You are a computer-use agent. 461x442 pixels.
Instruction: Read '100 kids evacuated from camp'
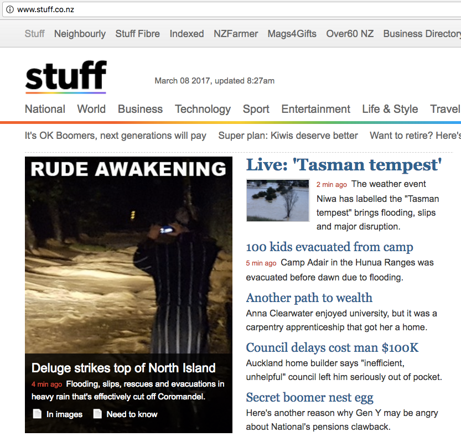330,247
